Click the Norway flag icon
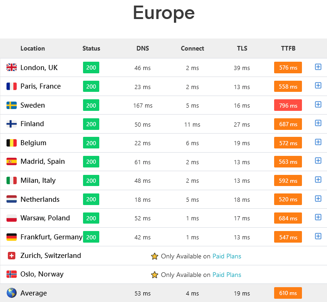 click(12, 274)
